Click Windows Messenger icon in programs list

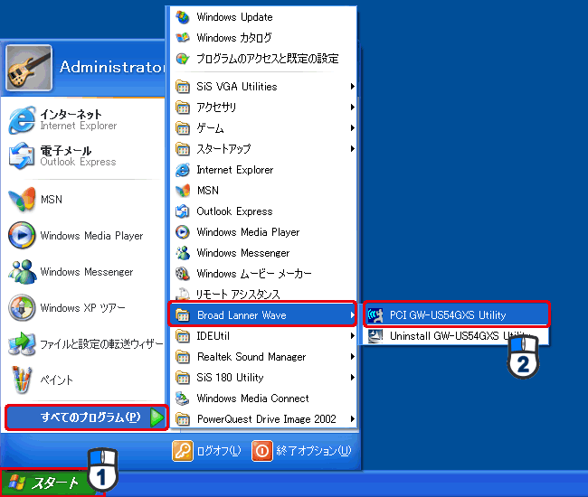(183, 253)
